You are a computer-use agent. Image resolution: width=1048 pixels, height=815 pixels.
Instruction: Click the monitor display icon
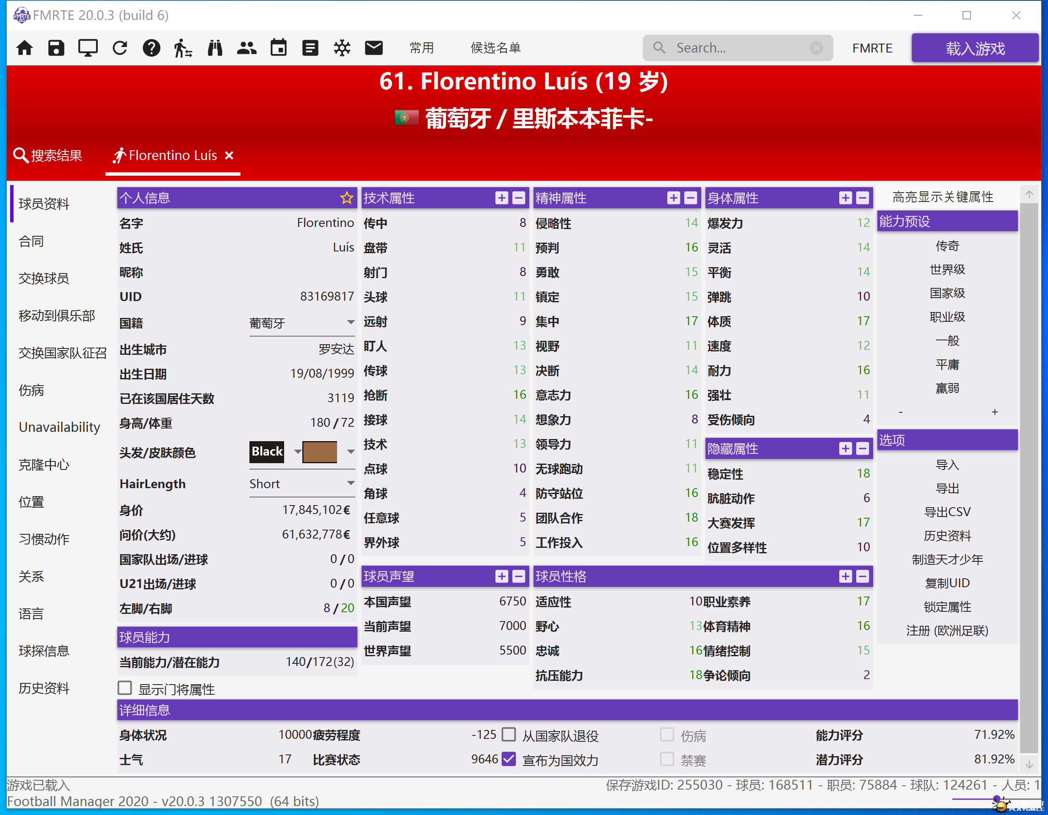pyautogui.click(x=88, y=48)
